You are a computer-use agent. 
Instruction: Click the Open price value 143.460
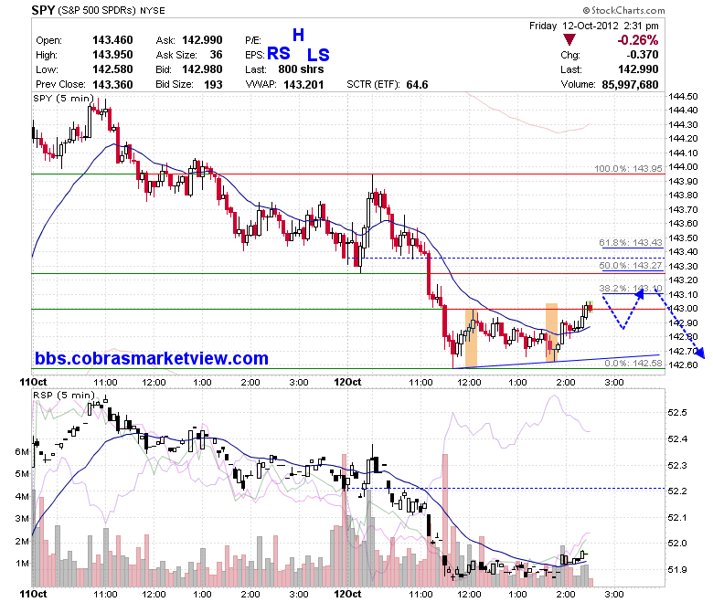pos(112,40)
